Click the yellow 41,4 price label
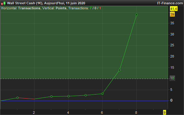184x115 pixels. 174,9
